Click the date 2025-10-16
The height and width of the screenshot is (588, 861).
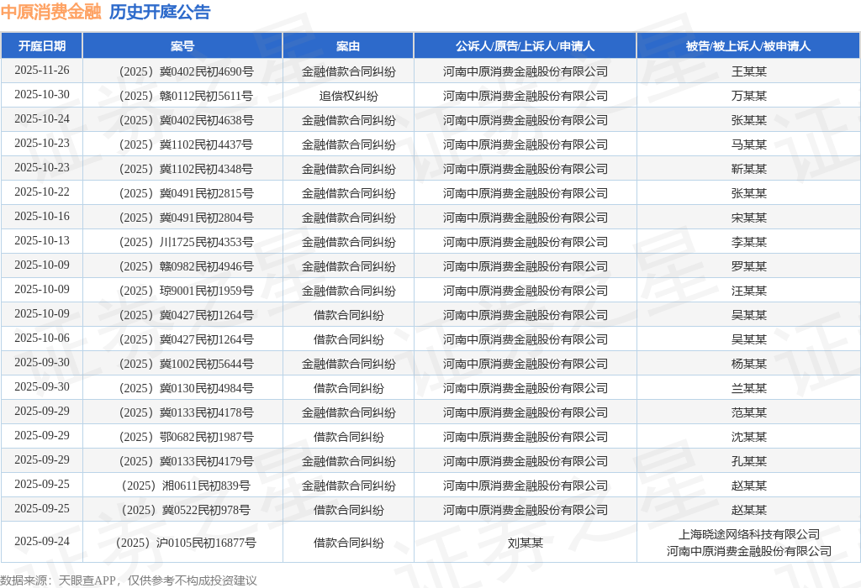click(x=42, y=216)
